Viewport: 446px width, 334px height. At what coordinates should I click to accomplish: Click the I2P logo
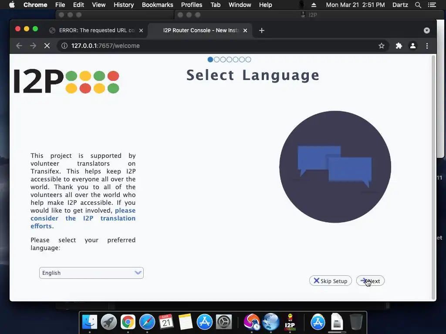click(x=67, y=81)
